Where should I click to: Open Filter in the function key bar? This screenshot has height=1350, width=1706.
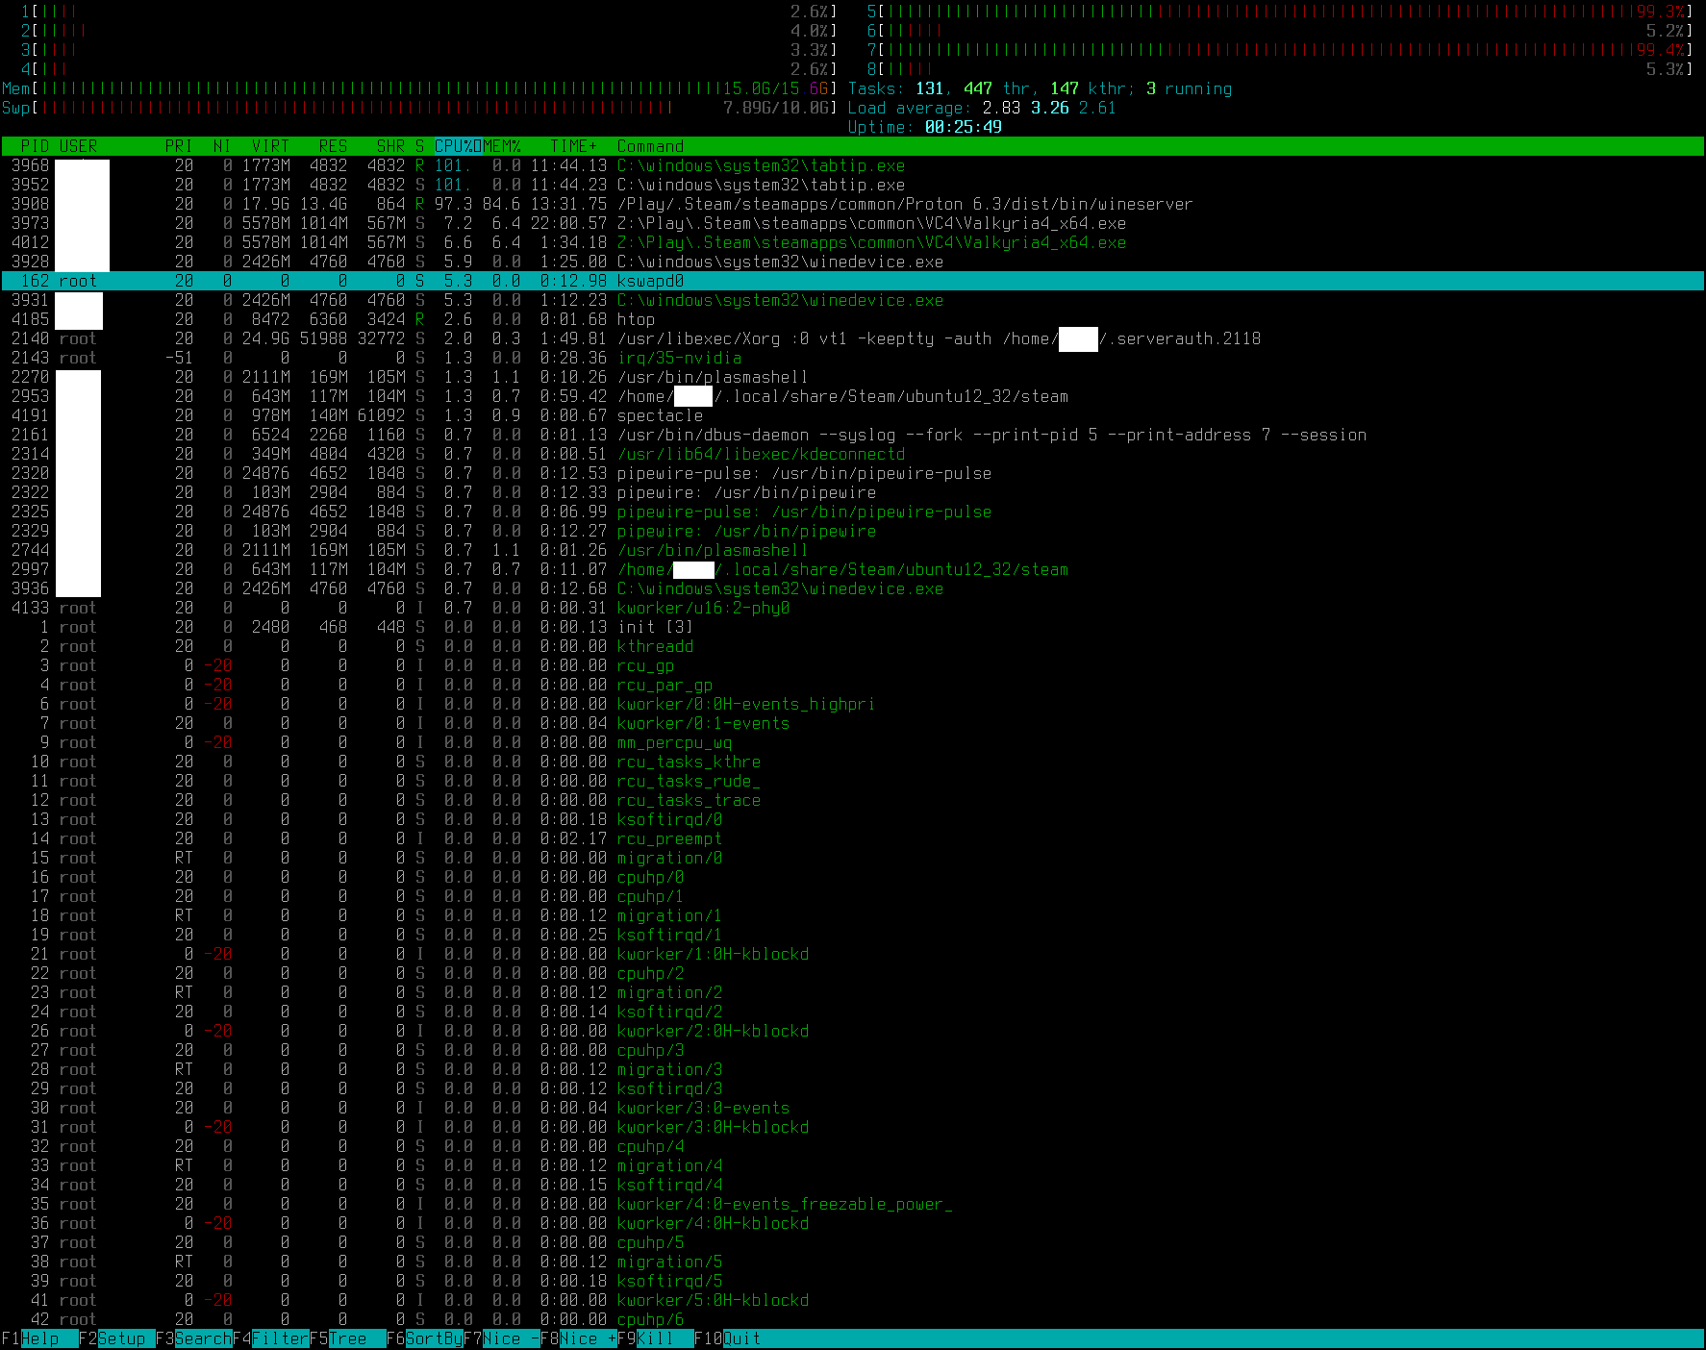coord(270,1338)
